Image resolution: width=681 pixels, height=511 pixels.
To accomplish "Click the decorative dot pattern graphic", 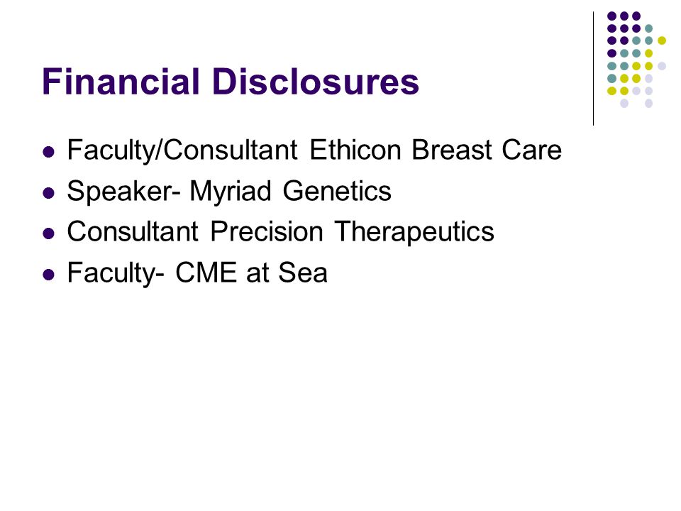I will tap(636, 60).
